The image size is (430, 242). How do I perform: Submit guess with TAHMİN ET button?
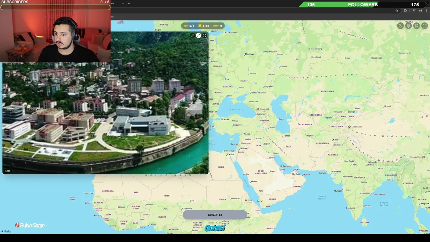[x=215, y=215]
